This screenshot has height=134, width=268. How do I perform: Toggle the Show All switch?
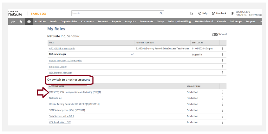(x=215, y=35)
